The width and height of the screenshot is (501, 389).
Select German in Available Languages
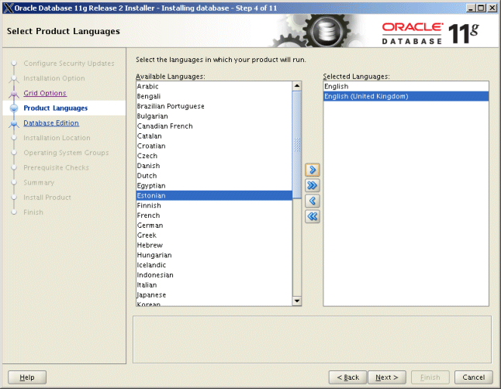214,225
